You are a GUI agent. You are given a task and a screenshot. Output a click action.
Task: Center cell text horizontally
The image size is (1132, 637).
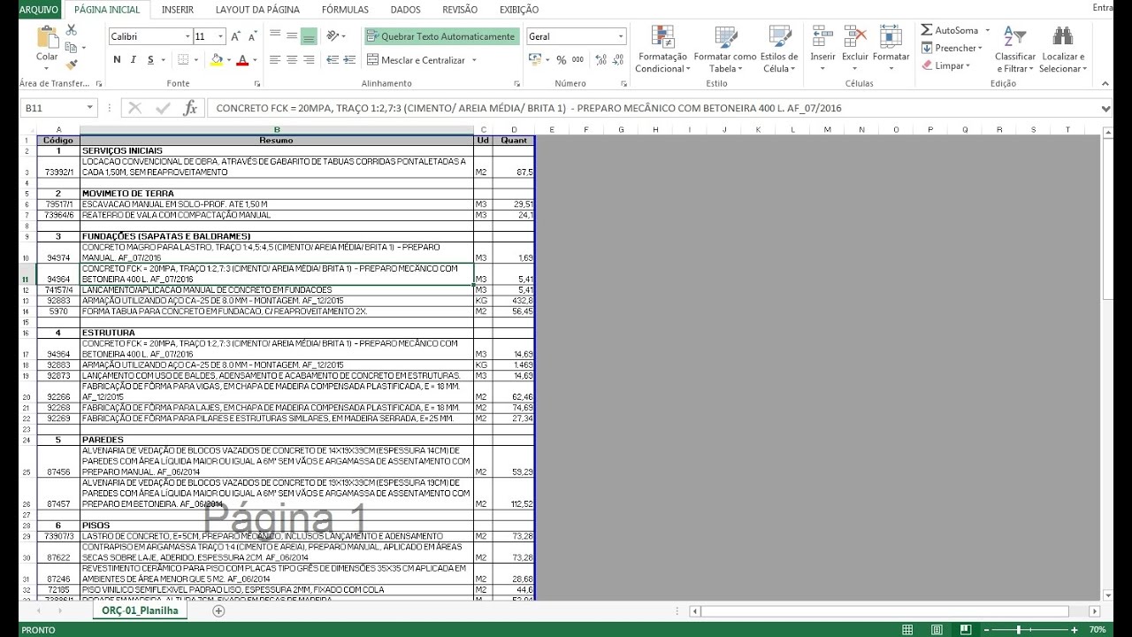tap(291, 60)
